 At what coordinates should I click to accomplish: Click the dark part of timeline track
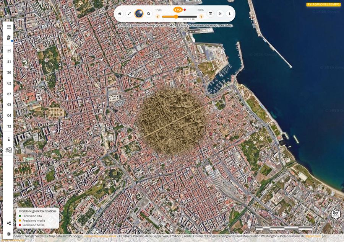click(x=187, y=17)
